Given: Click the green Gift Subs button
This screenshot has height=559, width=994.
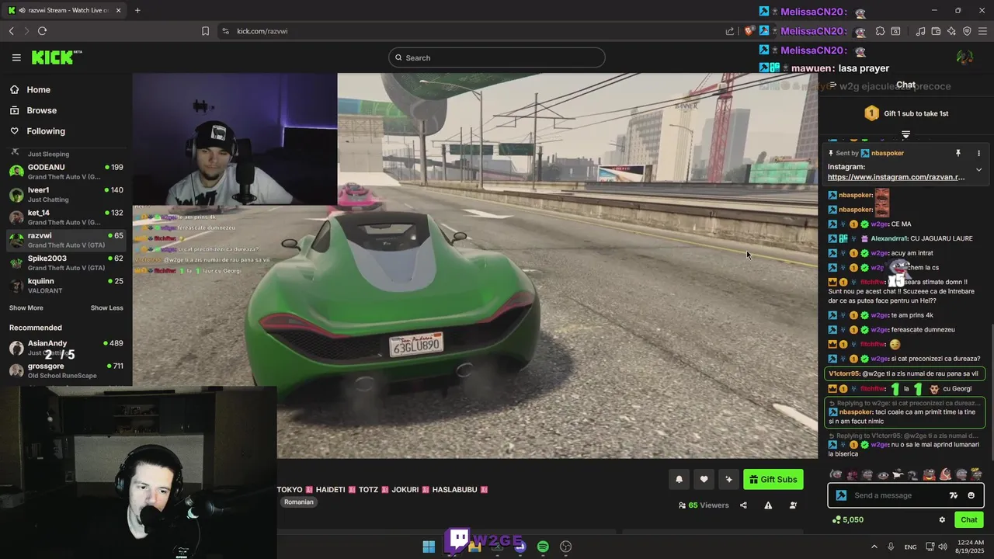Looking at the screenshot, I should point(773,479).
